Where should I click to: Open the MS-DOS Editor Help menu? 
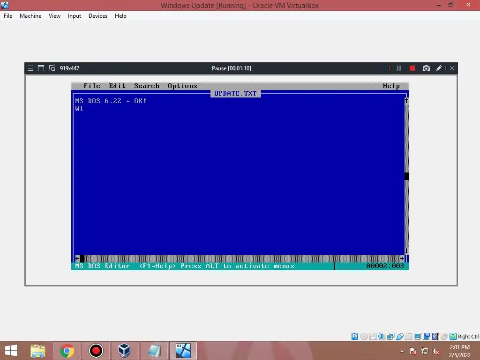[x=391, y=86]
